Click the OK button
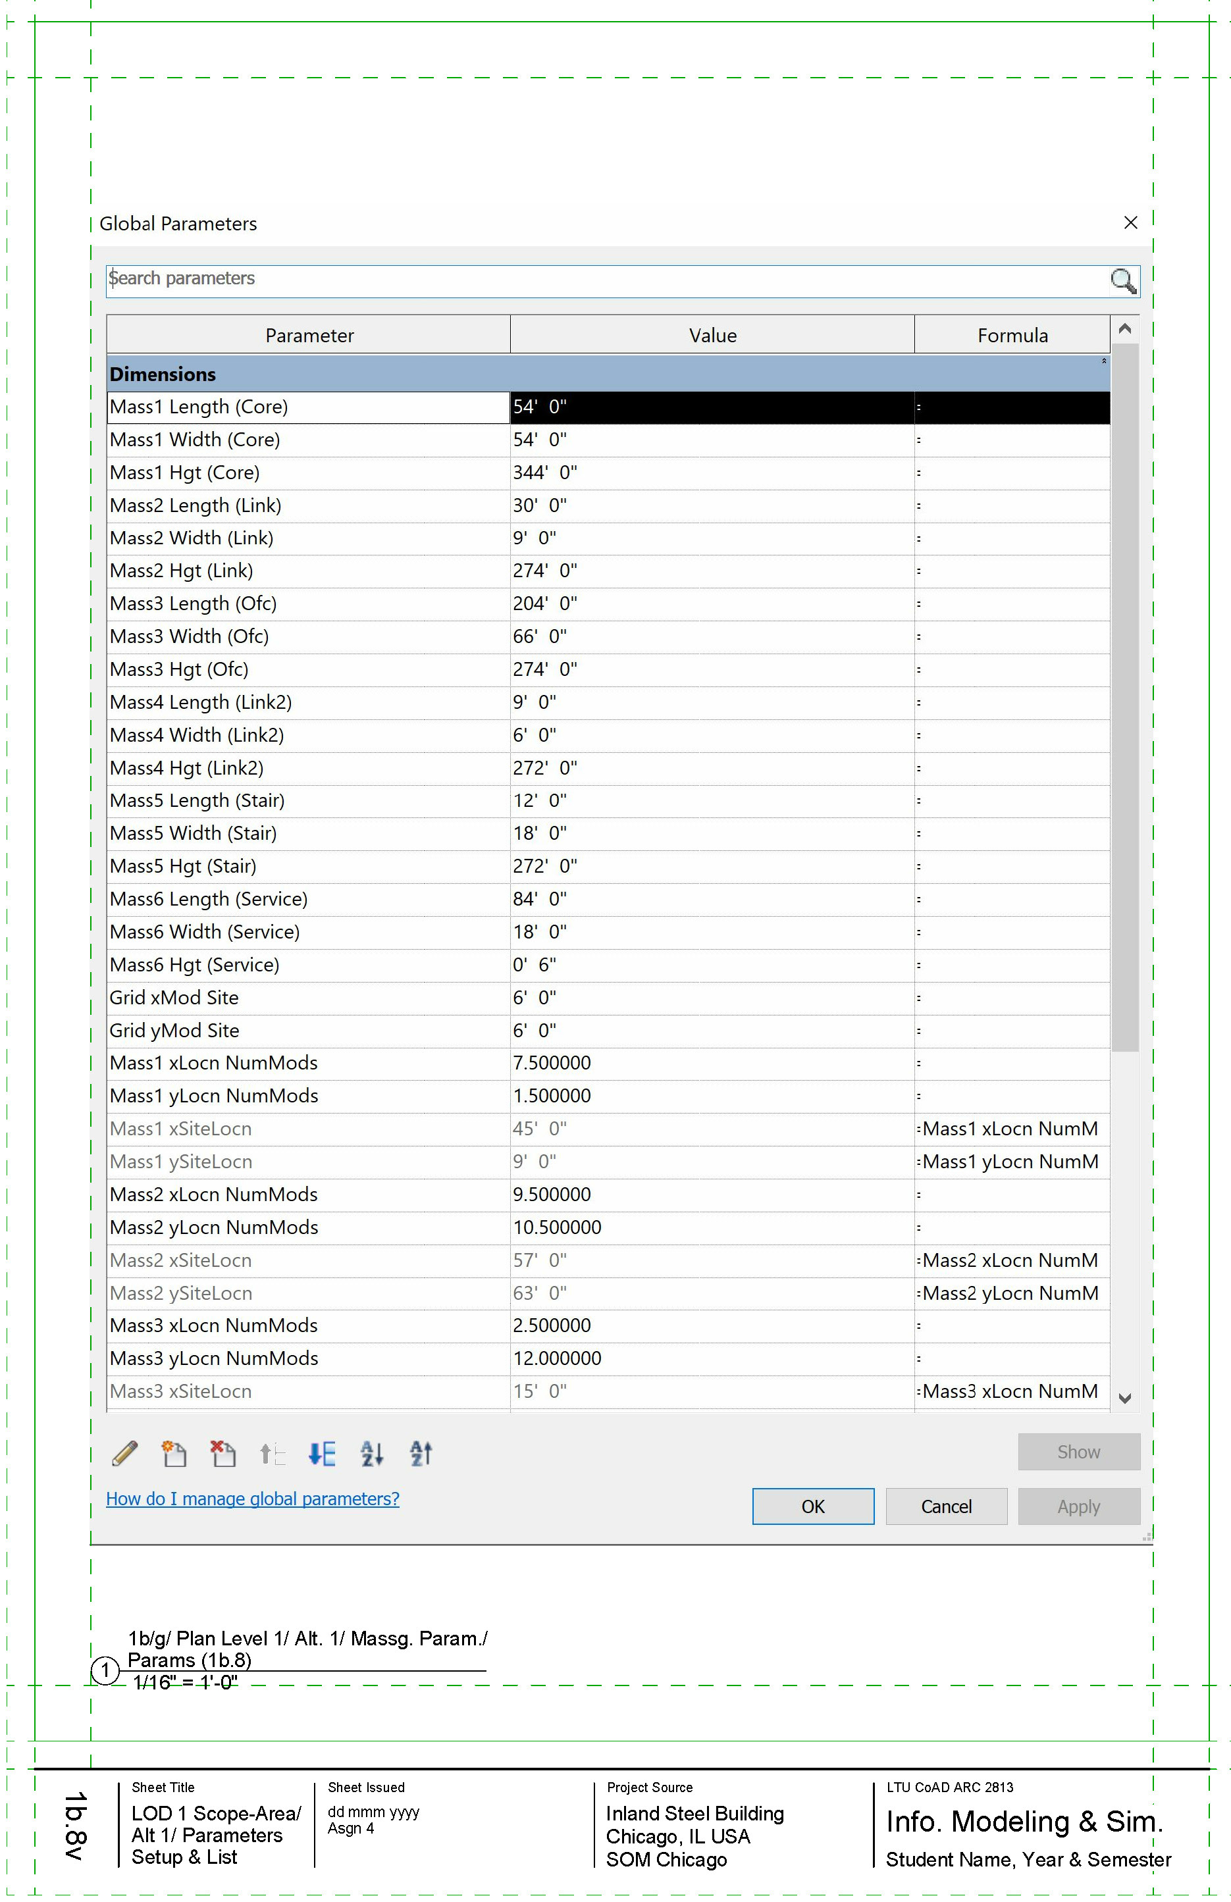This screenshot has height=1902, width=1231. click(x=813, y=1506)
